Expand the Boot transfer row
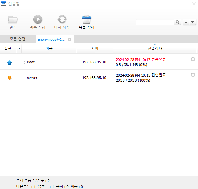The width and height of the screenshot is (198, 189). point(25,62)
